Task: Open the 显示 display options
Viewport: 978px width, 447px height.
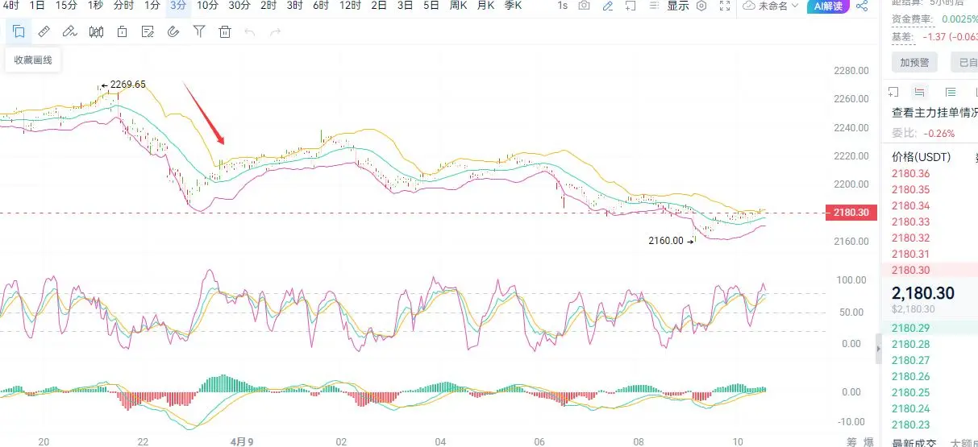Action: (677, 6)
